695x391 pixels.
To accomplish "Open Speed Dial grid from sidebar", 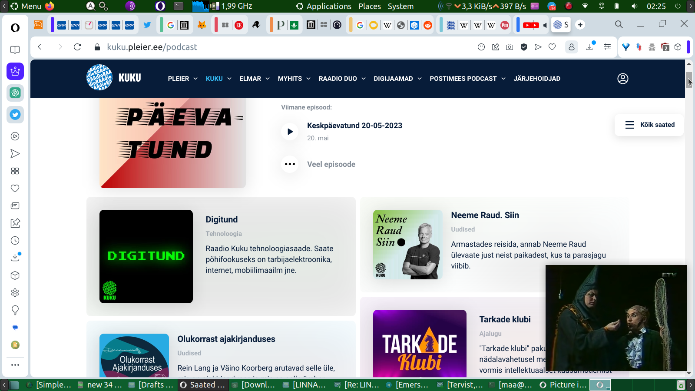I will (x=15, y=171).
